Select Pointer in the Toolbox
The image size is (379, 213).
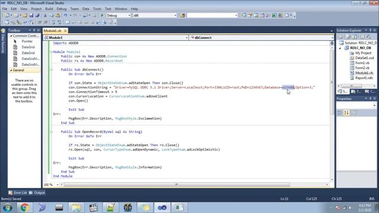(x=27, y=41)
